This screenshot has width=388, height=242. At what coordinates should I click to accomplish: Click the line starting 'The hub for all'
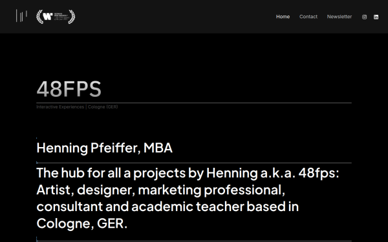click(x=188, y=173)
